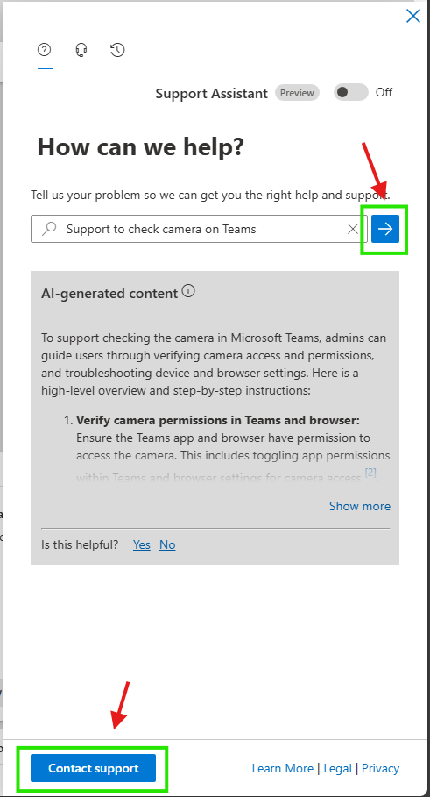Close the help panel with X icon

pyautogui.click(x=413, y=17)
